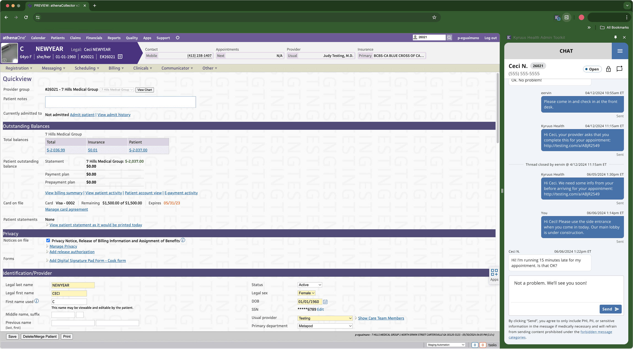The image size is (633, 349).
Task: Open the Admit patient link
Action: [x=82, y=115]
